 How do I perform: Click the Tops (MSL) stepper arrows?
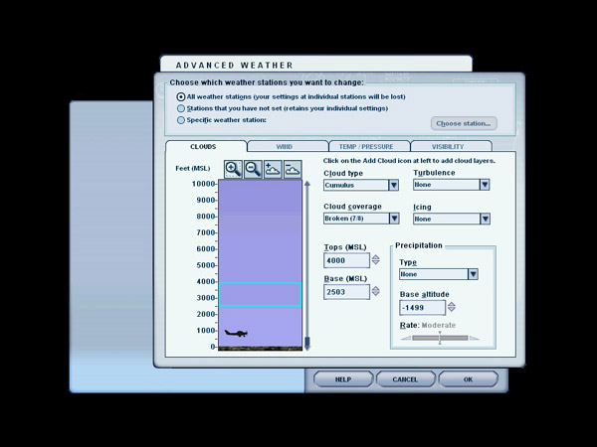point(376,260)
